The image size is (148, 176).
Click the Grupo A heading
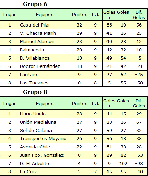pos(35,4)
